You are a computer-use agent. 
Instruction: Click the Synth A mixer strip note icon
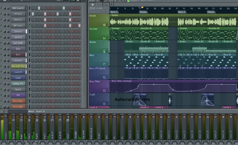(52, 120)
